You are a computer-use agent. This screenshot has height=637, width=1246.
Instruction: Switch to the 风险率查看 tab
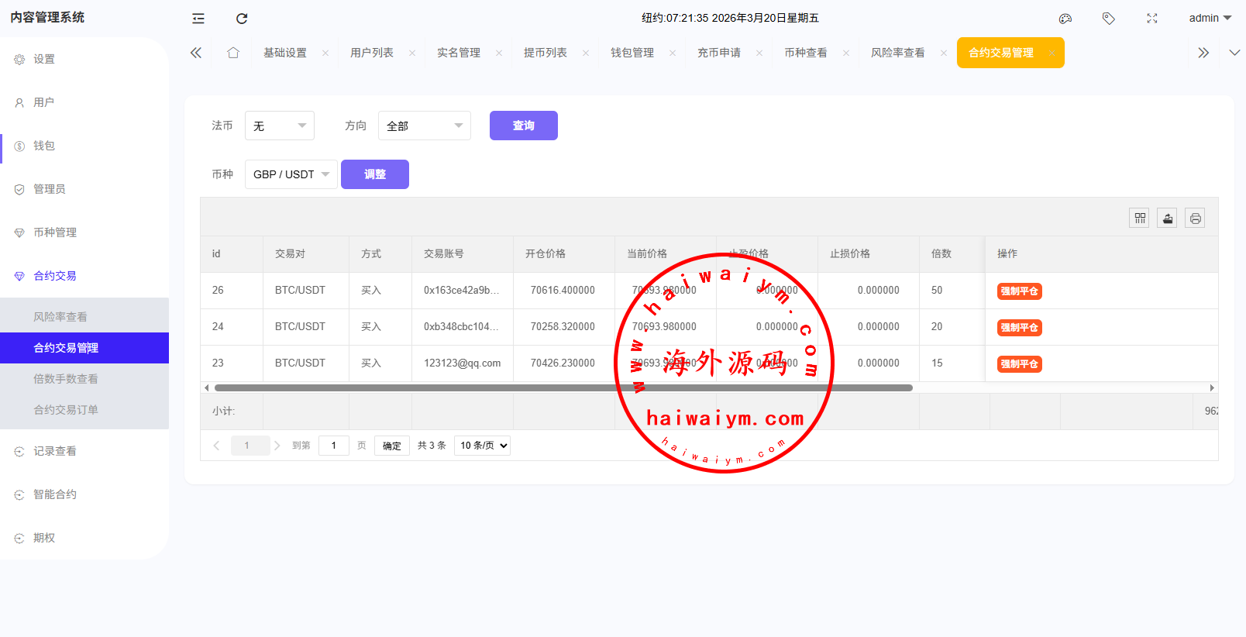coord(897,53)
